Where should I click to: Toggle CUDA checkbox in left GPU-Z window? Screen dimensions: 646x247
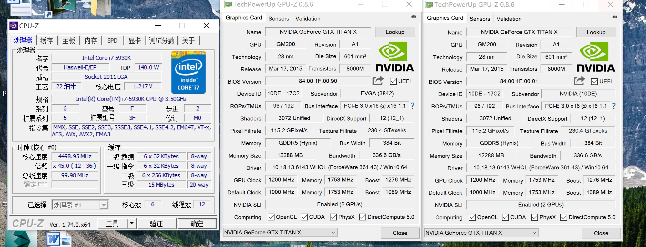[x=304, y=217]
